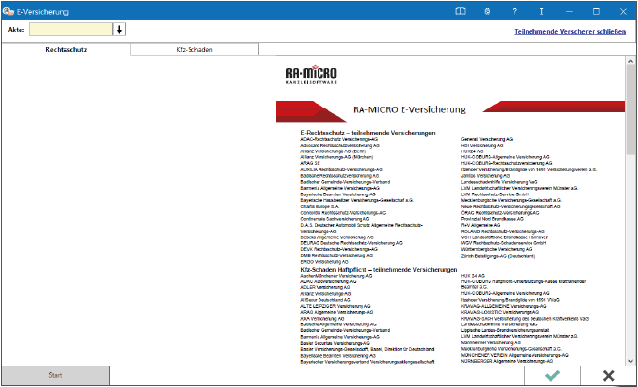The width and height of the screenshot is (638, 387).
Task: Maximize the E-Versicherung window
Action: pos(596,12)
